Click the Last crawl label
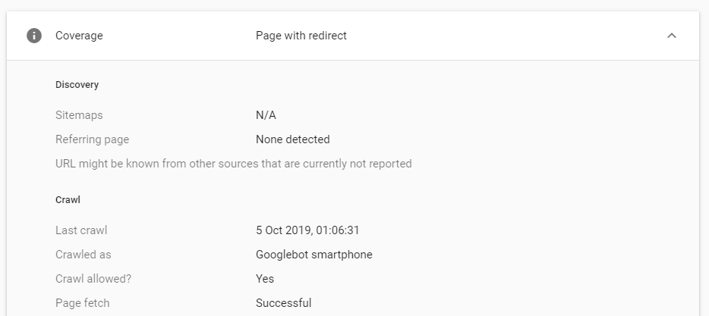The width and height of the screenshot is (709, 316). click(81, 230)
